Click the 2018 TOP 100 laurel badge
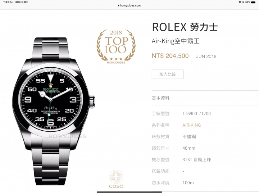 point(116,46)
